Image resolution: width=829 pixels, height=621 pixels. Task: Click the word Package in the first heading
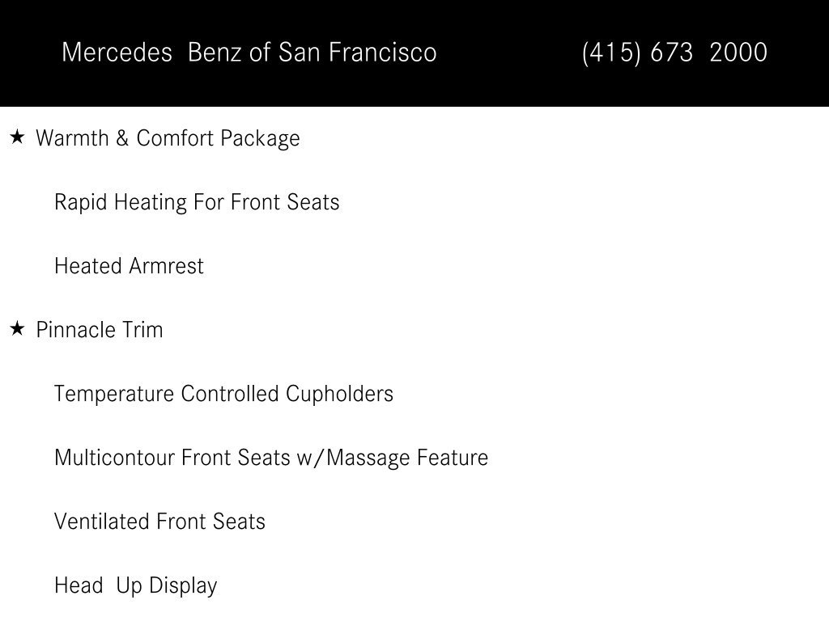click(260, 139)
